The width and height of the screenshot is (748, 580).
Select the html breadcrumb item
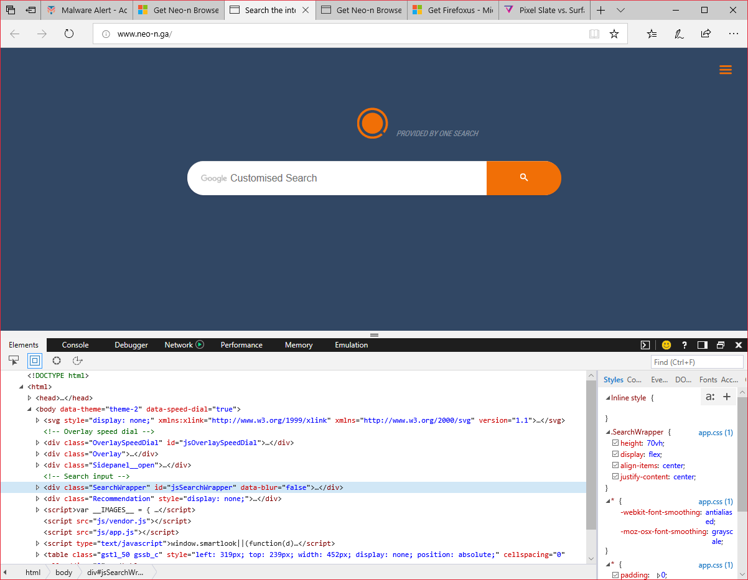tap(33, 573)
